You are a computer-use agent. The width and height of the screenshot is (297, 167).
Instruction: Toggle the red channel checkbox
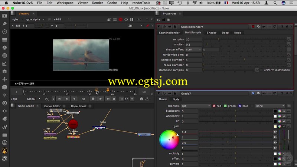click(214, 106)
